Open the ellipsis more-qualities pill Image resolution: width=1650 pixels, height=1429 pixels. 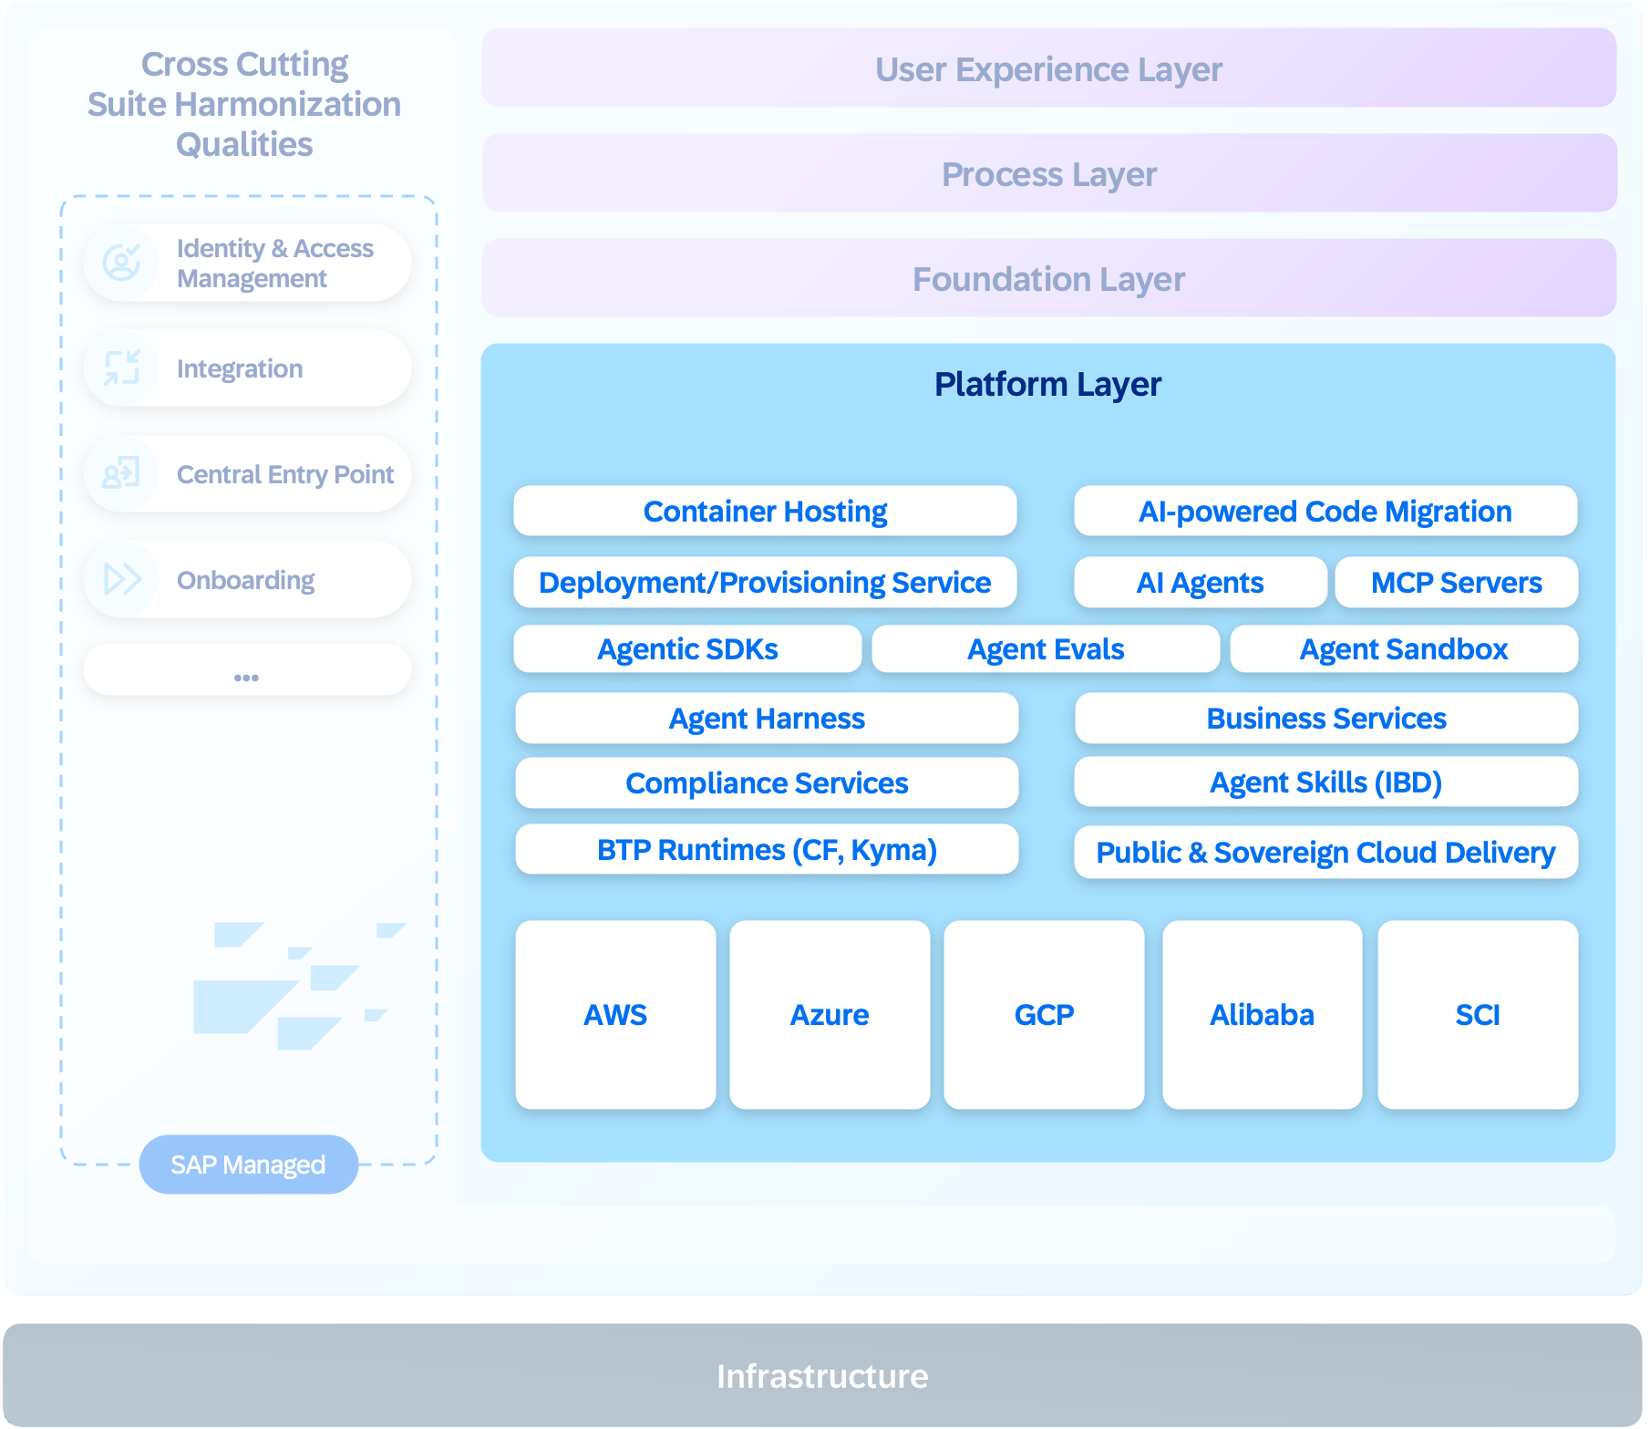click(247, 670)
